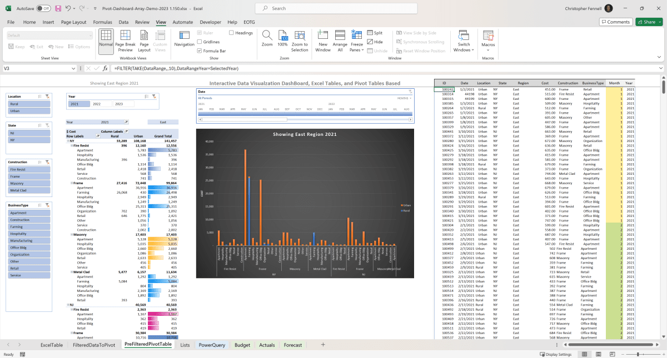Uncheck the Gridlines checkbox

[x=200, y=42]
